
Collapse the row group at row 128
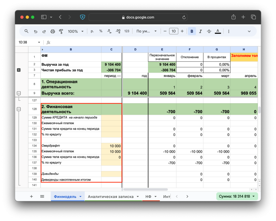[x=19, y=109]
